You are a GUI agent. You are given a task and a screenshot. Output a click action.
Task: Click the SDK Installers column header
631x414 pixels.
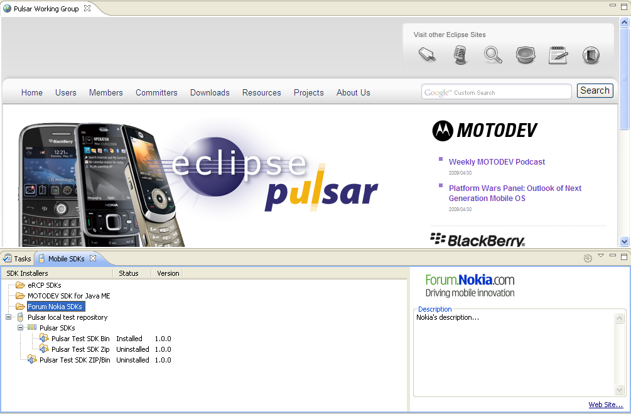pyautogui.click(x=58, y=273)
